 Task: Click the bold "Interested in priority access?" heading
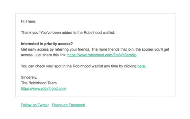47,44
